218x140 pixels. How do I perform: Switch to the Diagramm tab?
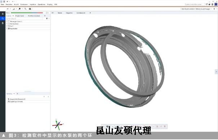[69, 13]
